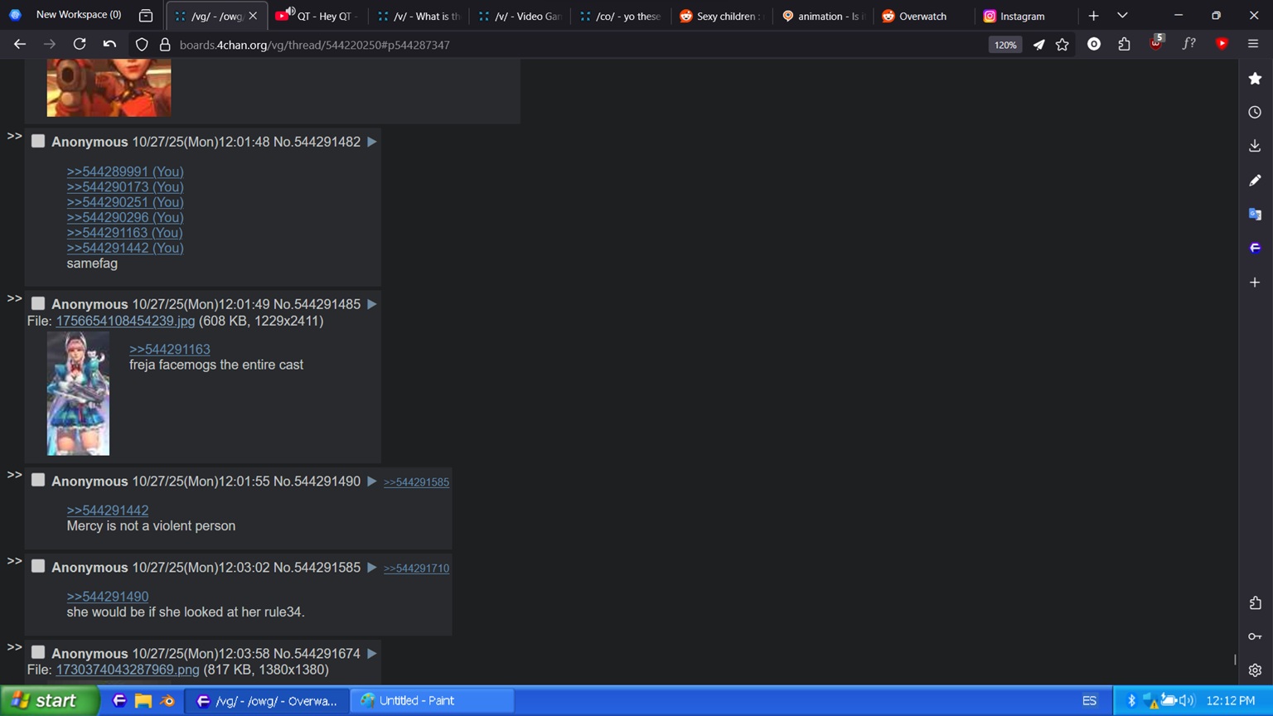Open the Translate sidebar panel
The height and width of the screenshot is (716, 1273).
[1256, 214]
